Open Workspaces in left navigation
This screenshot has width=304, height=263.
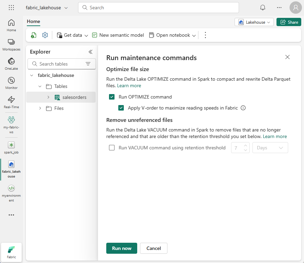[x=11, y=45]
